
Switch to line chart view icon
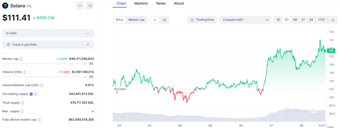point(155,20)
